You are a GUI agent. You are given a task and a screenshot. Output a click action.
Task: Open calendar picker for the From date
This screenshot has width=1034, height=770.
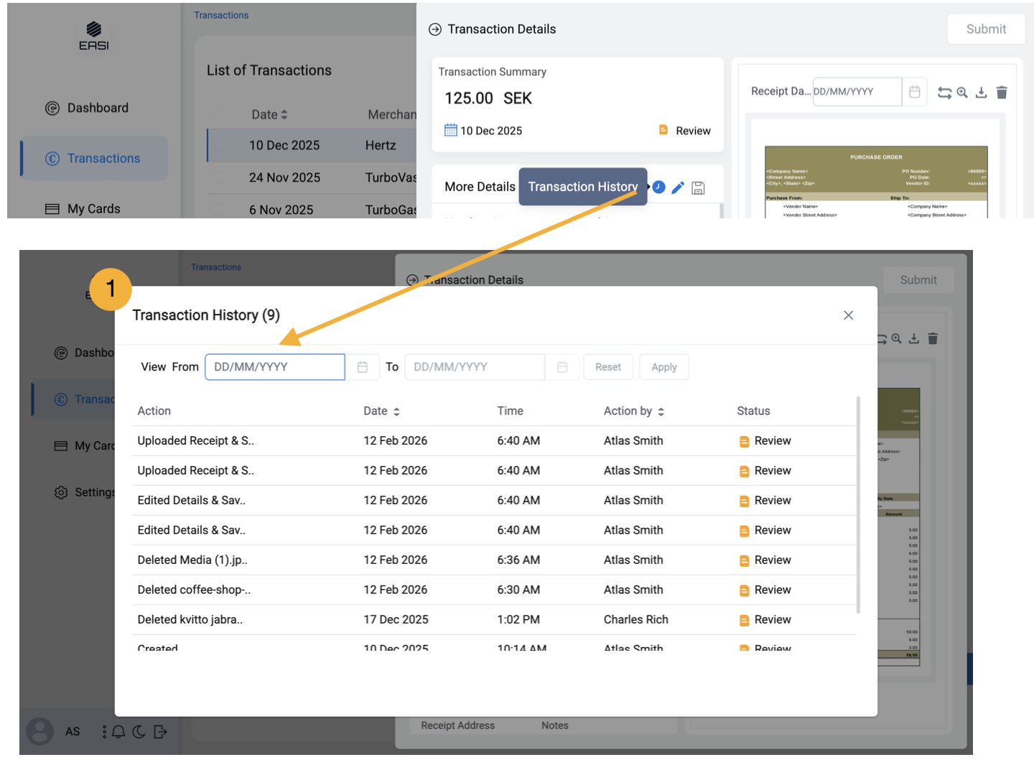tap(363, 367)
